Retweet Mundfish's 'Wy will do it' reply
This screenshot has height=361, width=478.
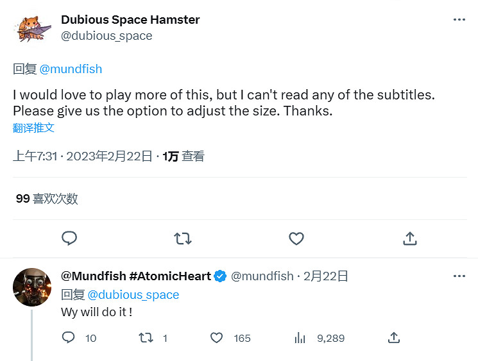(x=146, y=337)
